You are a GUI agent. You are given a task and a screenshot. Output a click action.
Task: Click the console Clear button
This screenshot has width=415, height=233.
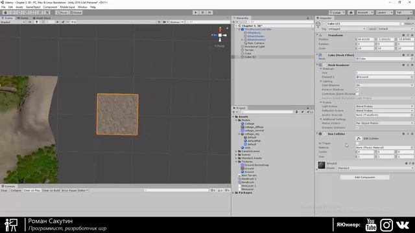click(x=5, y=190)
